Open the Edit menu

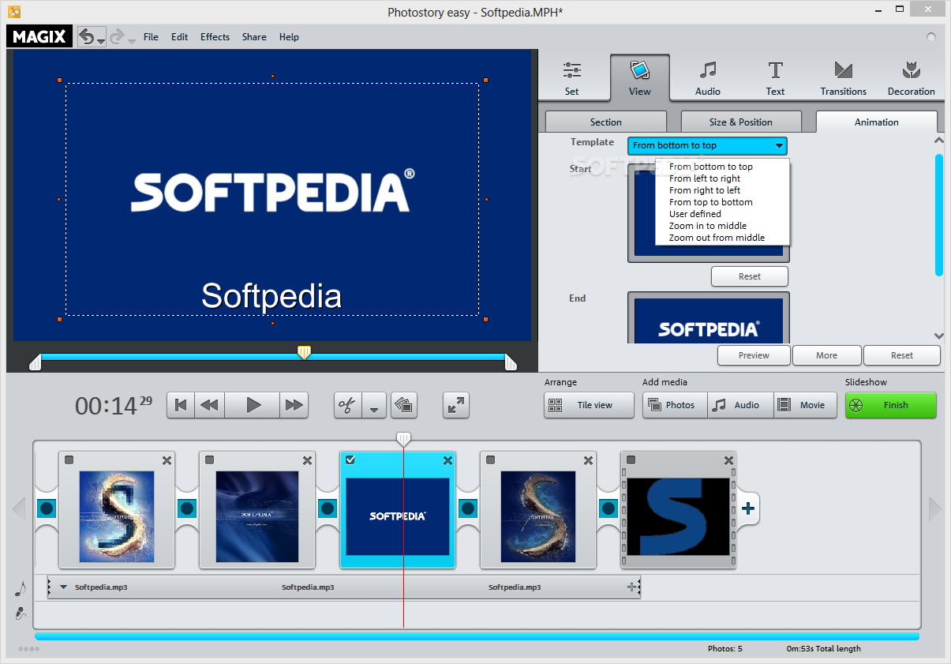[x=180, y=37]
